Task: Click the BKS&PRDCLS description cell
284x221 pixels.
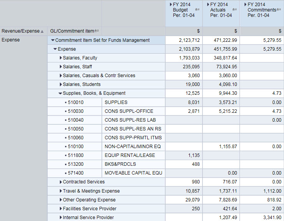Action: click(133, 164)
